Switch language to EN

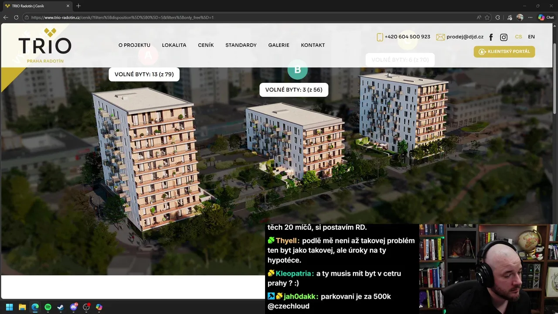pos(531,37)
